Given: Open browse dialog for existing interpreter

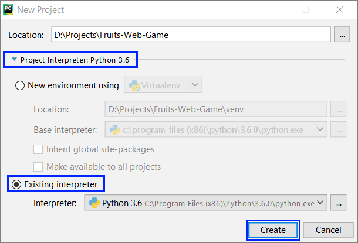Looking at the screenshot, I should pyautogui.click(x=338, y=204).
